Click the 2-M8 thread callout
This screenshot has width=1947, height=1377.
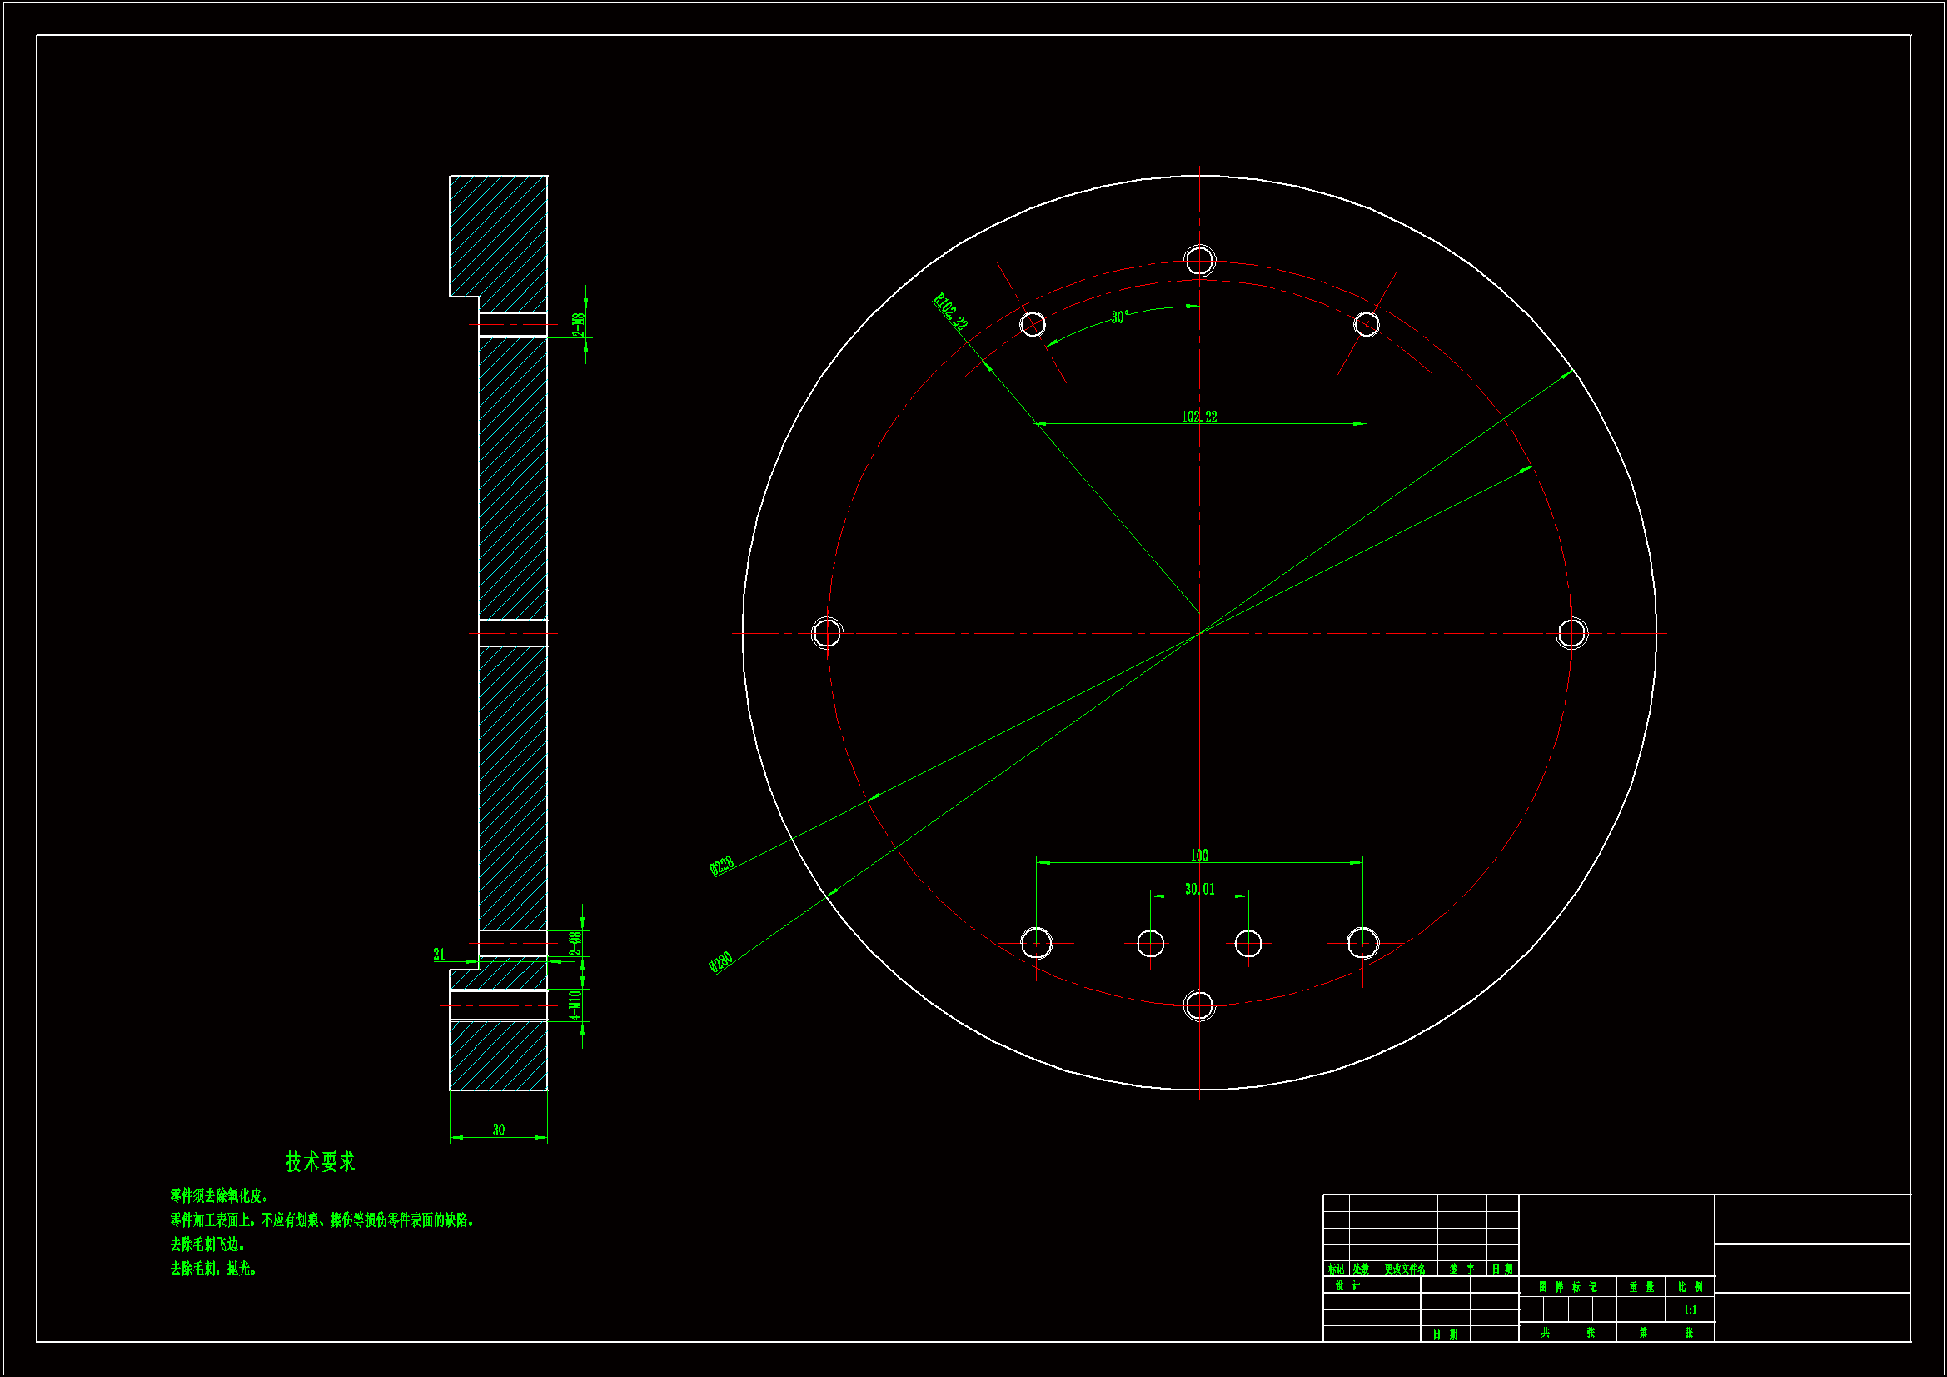(578, 324)
